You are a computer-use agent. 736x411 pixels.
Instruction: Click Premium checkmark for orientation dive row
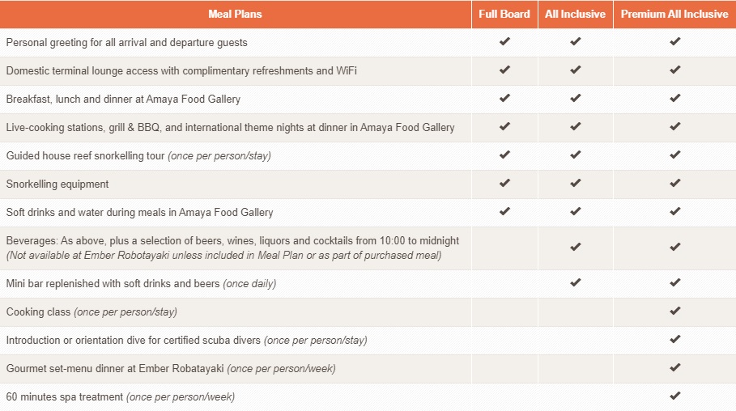(x=674, y=340)
